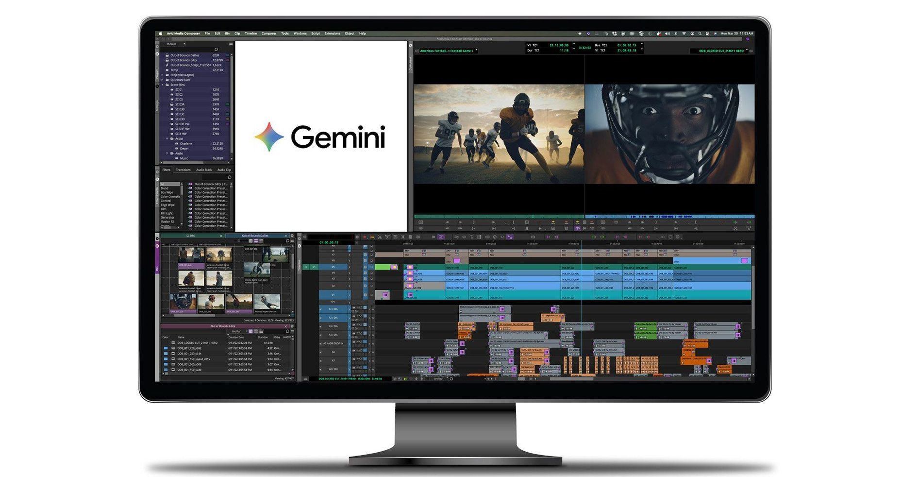Click the red record icon in timeline toolbar
Image resolution: width=901 pixels, height=477 pixels.
[x=365, y=237]
